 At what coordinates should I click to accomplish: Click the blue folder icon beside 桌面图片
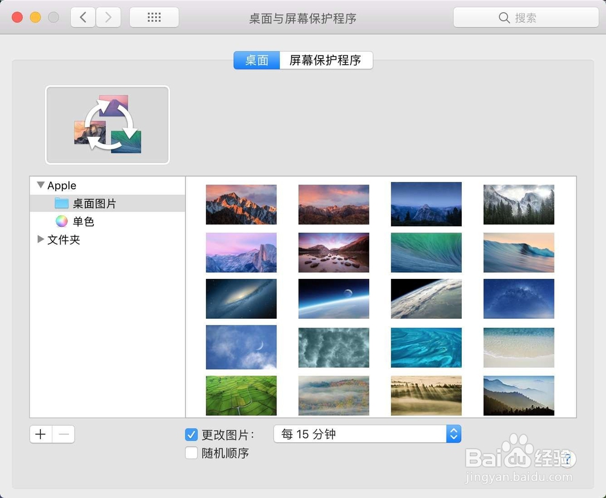[61, 203]
